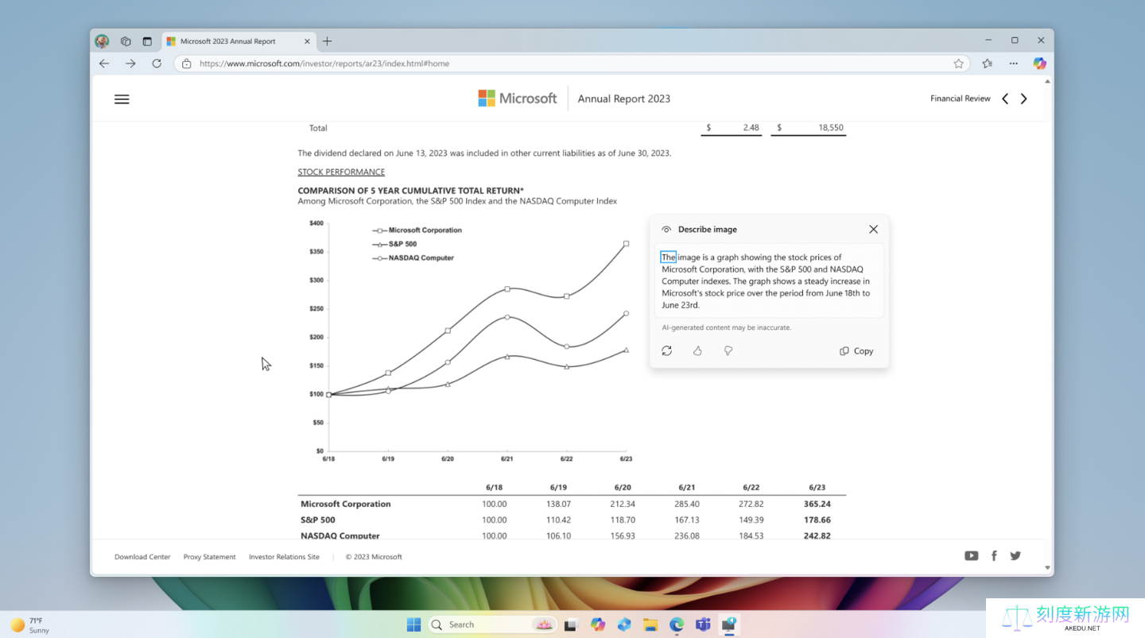Select the Microsoft 2023 Annual Report tab

click(x=239, y=41)
